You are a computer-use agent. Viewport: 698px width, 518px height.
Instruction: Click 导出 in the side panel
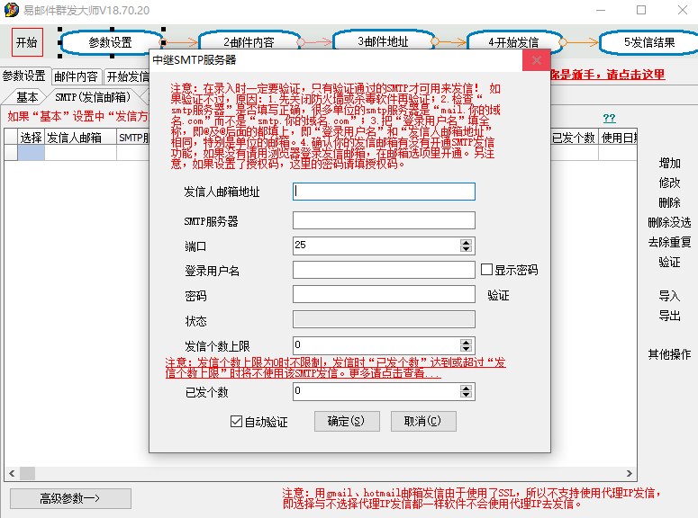tap(669, 316)
